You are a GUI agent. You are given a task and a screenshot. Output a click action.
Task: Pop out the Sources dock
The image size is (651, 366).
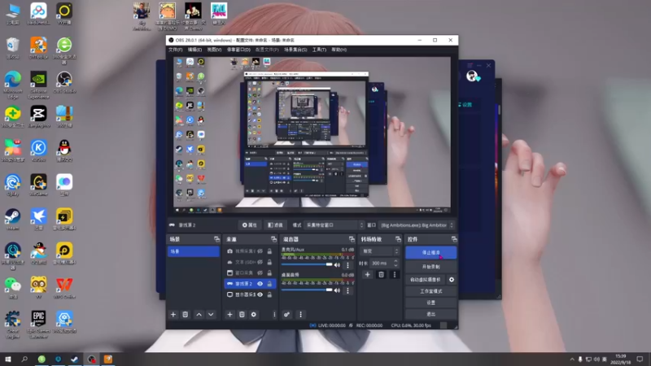pyautogui.click(x=273, y=239)
